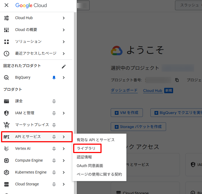Click the Vertex AI icon
202x194 pixels.
click(x=6, y=149)
